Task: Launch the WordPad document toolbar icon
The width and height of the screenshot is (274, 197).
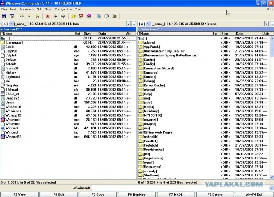Action: click(x=107, y=16)
